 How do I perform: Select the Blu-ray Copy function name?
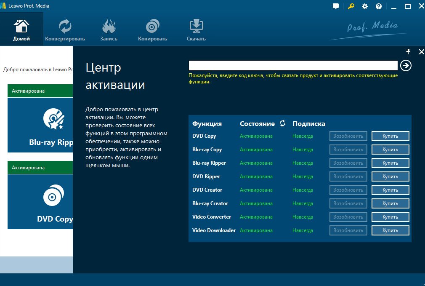207,150
